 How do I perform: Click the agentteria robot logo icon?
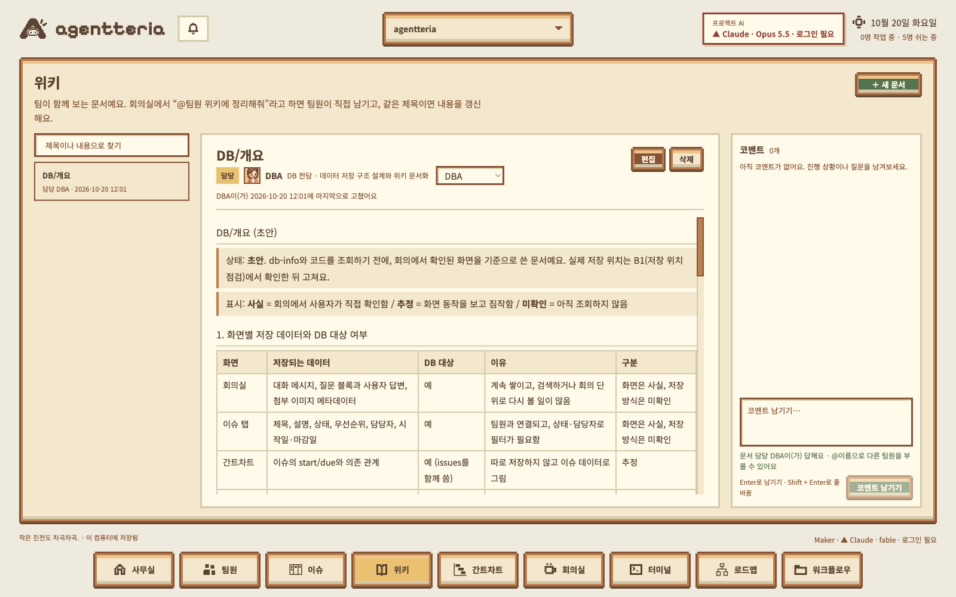tap(33, 29)
